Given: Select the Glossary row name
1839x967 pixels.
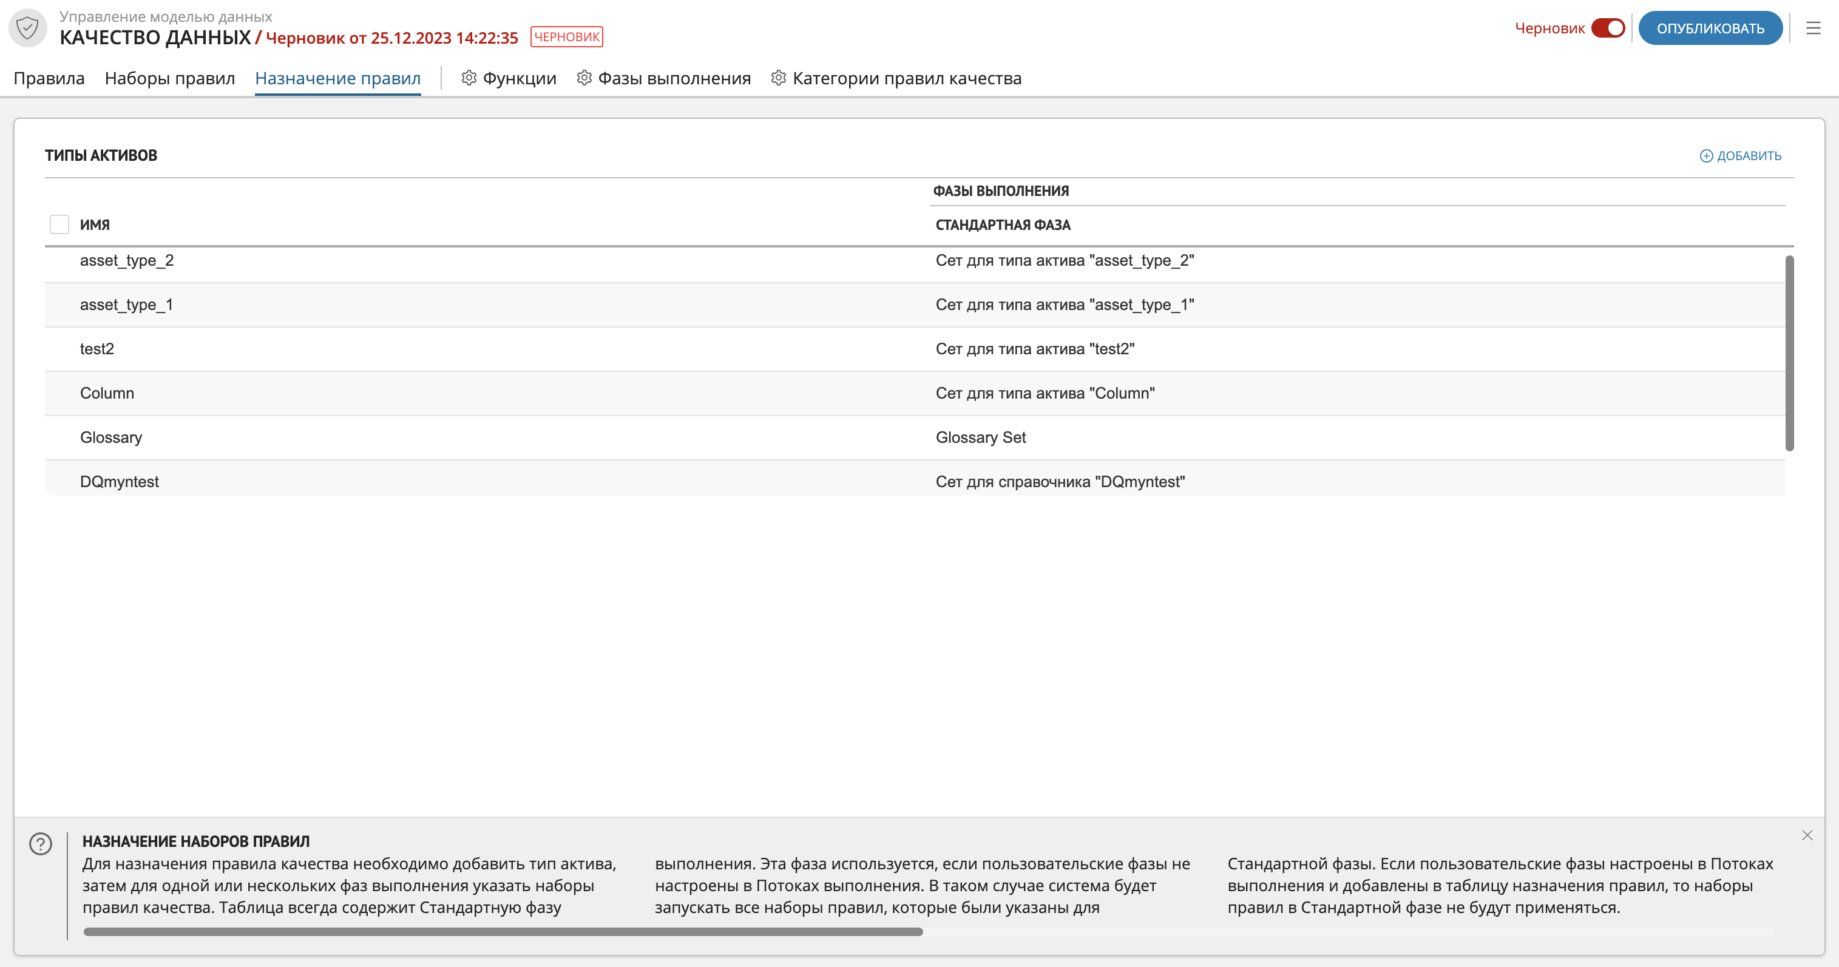Looking at the screenshot, I should 110,437.
